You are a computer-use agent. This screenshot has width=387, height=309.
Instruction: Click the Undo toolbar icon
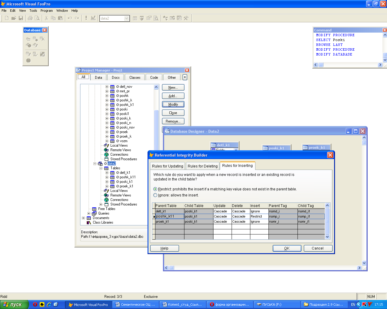pyautogui.click(x=70, y=18)
